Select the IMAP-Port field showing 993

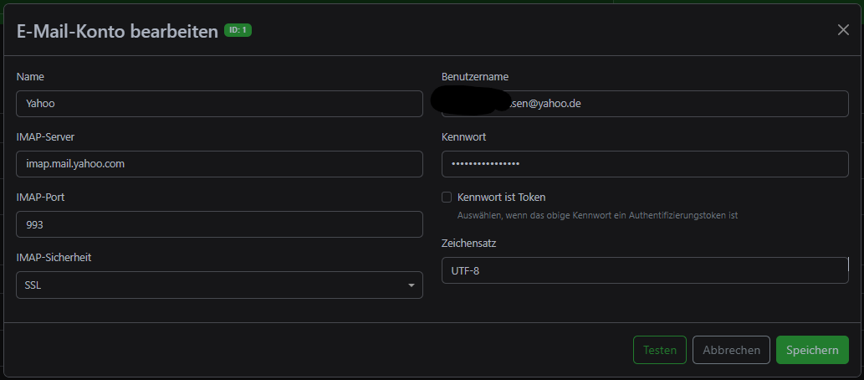point(219,224)
